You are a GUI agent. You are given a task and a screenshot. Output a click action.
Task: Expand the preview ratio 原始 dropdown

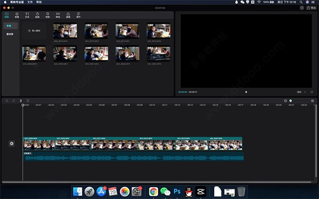pyautogui.click(x=301, y=92)
